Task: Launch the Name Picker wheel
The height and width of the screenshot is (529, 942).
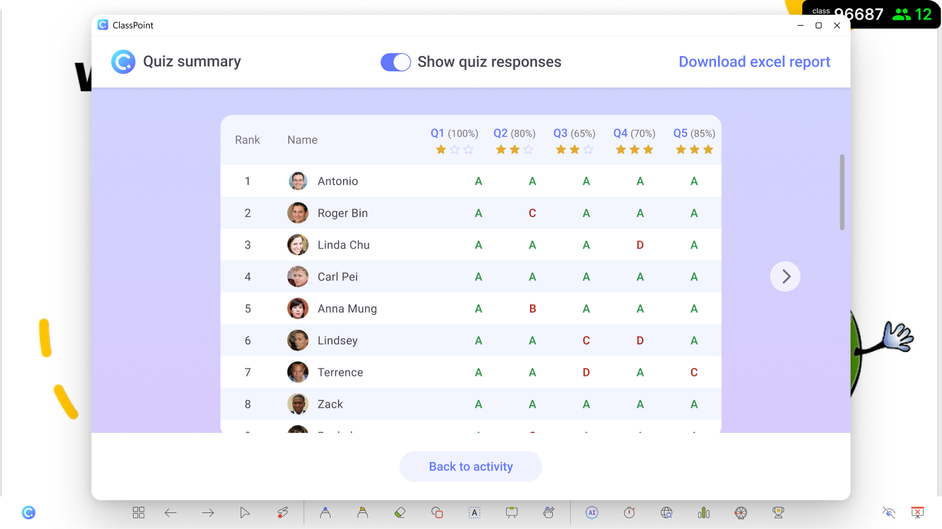Action: click(x=740, y=512)
